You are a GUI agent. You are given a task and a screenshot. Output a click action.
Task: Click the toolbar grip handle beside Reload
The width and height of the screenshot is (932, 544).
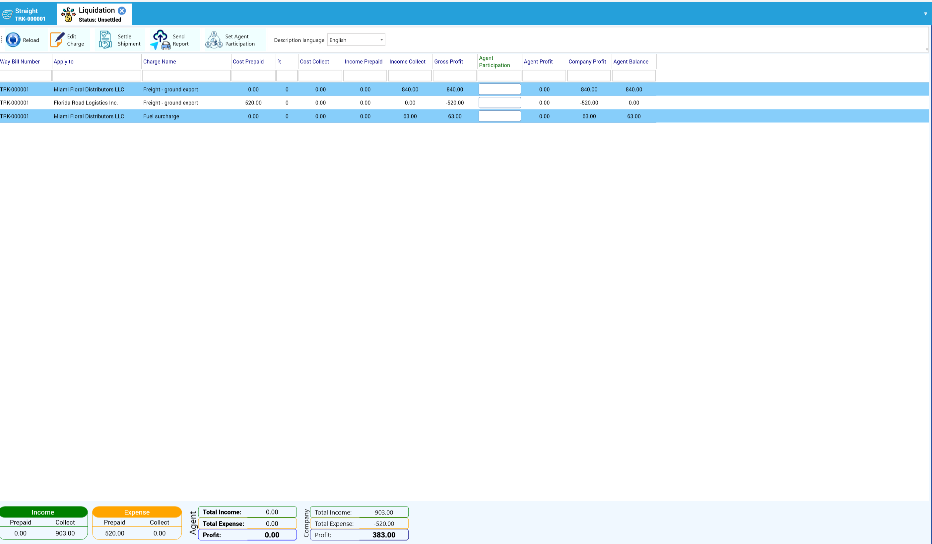click(x=2, y=39)
